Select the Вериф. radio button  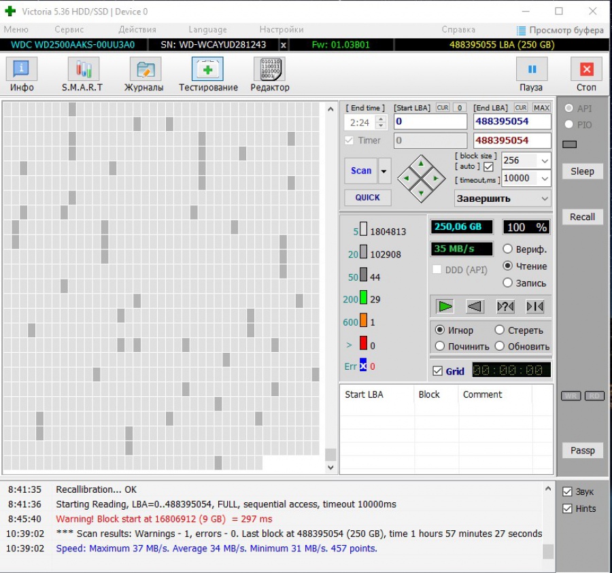(508, 249)
